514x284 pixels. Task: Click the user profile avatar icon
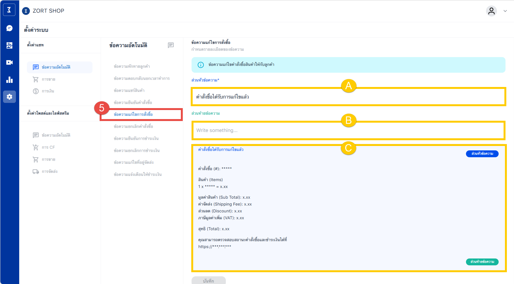[x=491, y=11]
